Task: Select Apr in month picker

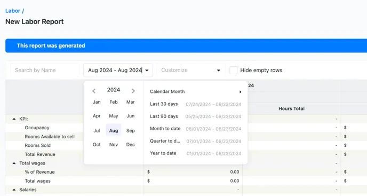Action: [97, 116]
